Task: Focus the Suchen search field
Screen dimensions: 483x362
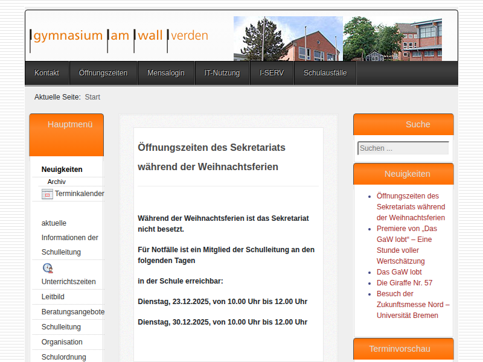Action: [x=403, y=148]
